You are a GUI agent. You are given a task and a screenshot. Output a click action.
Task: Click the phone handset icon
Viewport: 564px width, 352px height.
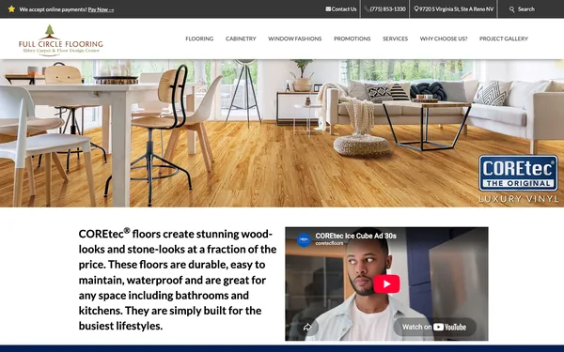367,9
